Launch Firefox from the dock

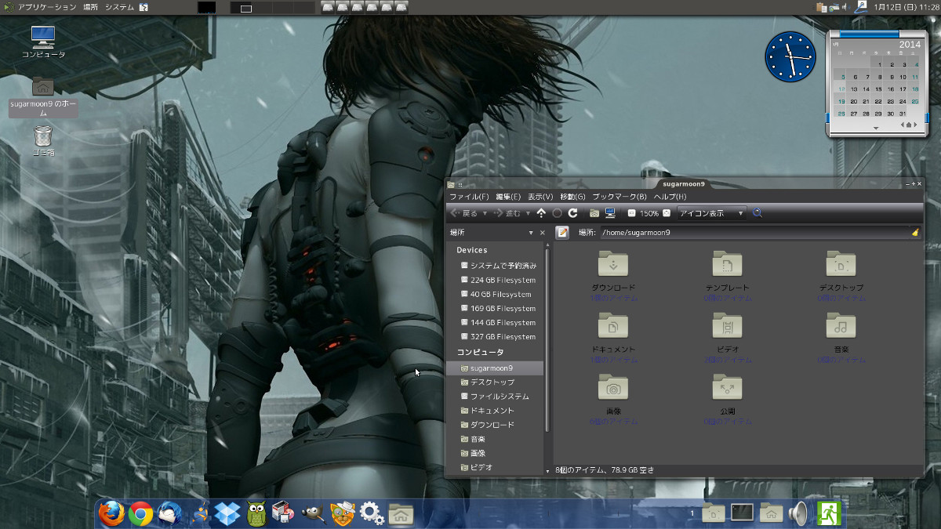pos(111,513)
